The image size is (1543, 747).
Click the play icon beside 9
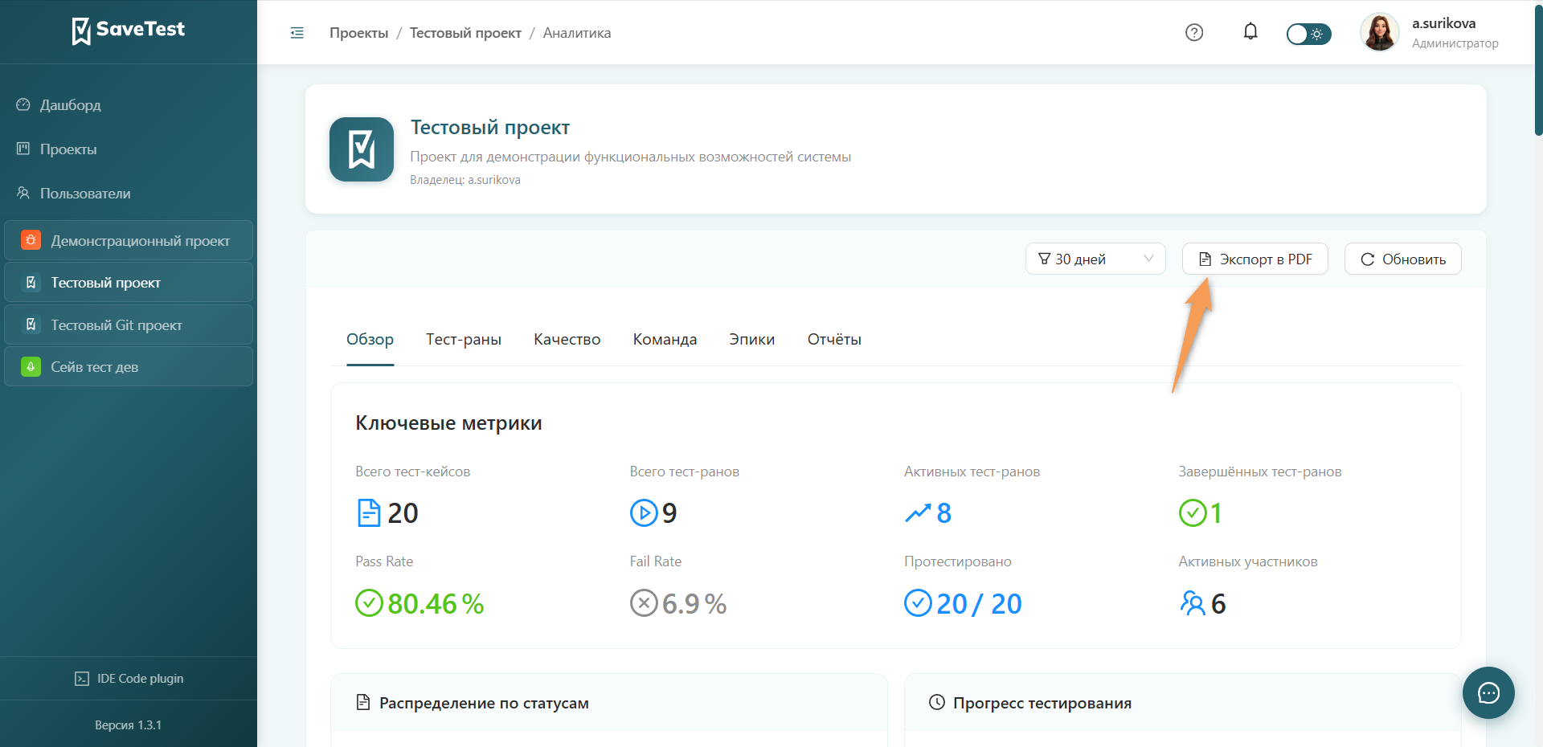click(644, 512)
